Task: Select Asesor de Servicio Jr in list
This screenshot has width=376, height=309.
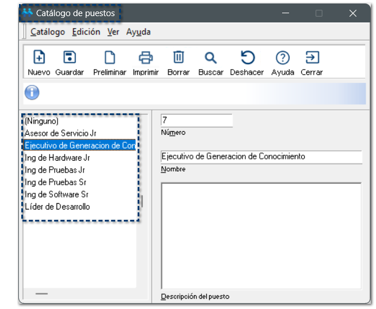Action: coord(60,133)
